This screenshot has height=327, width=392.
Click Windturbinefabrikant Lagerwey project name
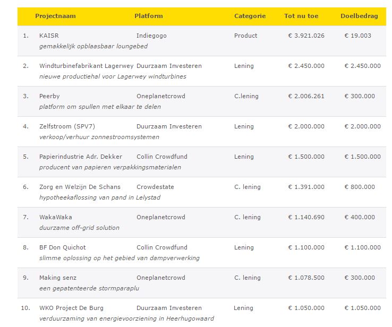84,66
